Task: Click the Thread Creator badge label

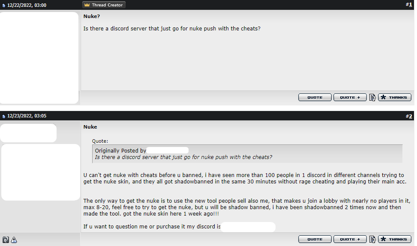Action: pos(104,5)
